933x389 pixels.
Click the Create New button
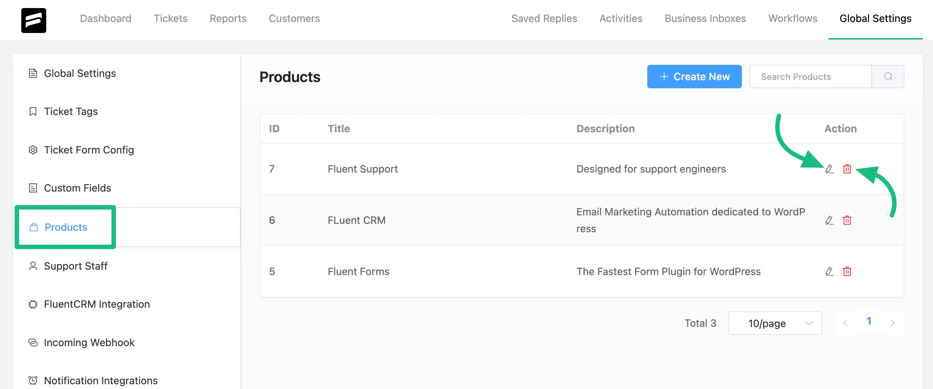click(x=694, y=77)
